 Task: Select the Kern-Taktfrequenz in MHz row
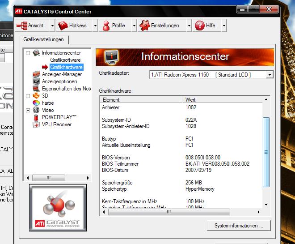pyautogui.click(x=182, y=201)
